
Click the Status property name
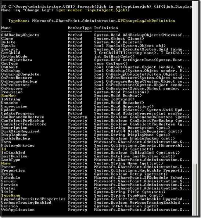pos(8,188)
